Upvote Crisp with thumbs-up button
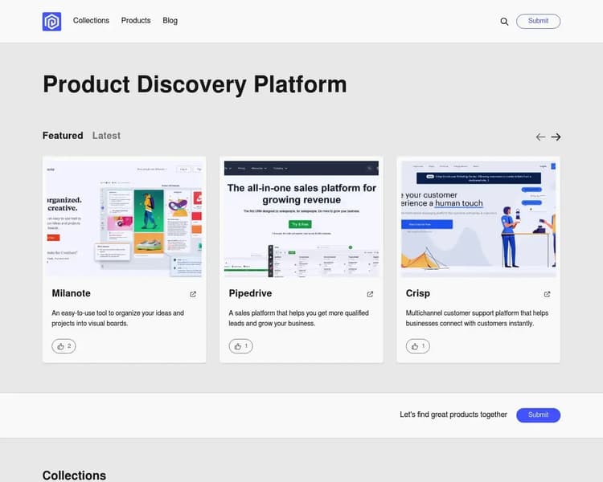 tap(417, 346)
